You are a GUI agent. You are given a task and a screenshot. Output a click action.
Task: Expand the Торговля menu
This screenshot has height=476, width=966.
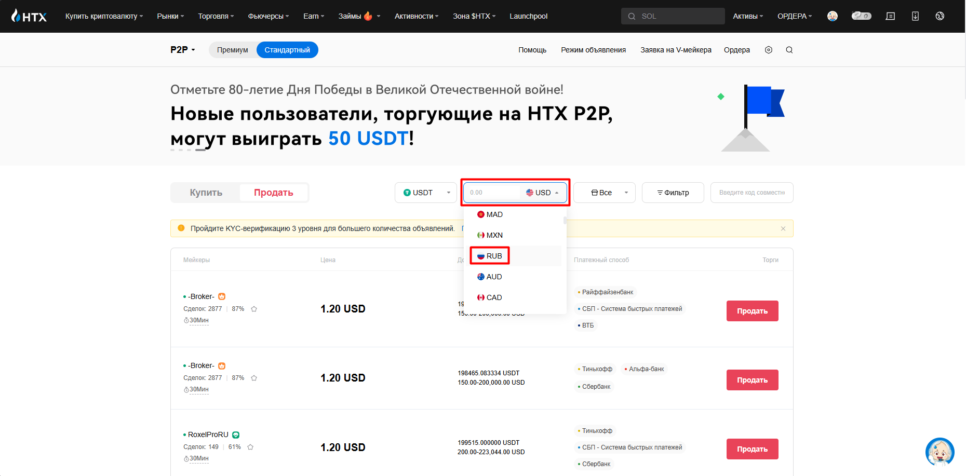tap(216, 16)
